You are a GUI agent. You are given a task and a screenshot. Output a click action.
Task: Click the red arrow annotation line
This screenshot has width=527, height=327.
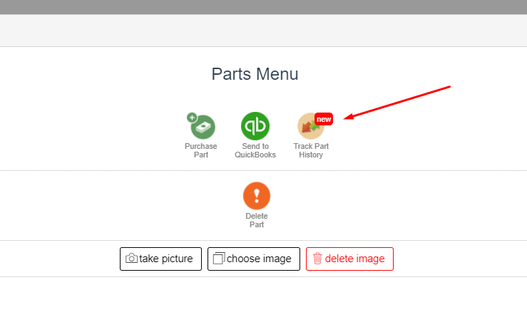(x=397, y=103)
